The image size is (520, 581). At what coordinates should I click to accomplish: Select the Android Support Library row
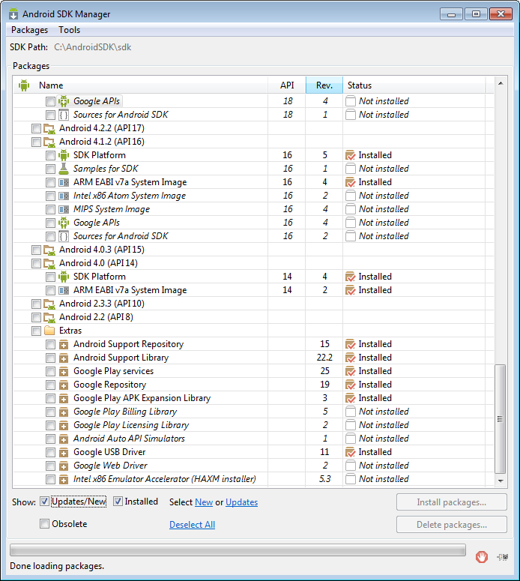(254, 358)
